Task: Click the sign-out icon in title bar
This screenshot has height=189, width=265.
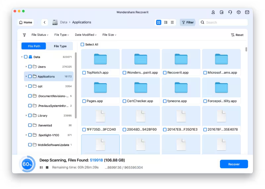Action: 222,12
